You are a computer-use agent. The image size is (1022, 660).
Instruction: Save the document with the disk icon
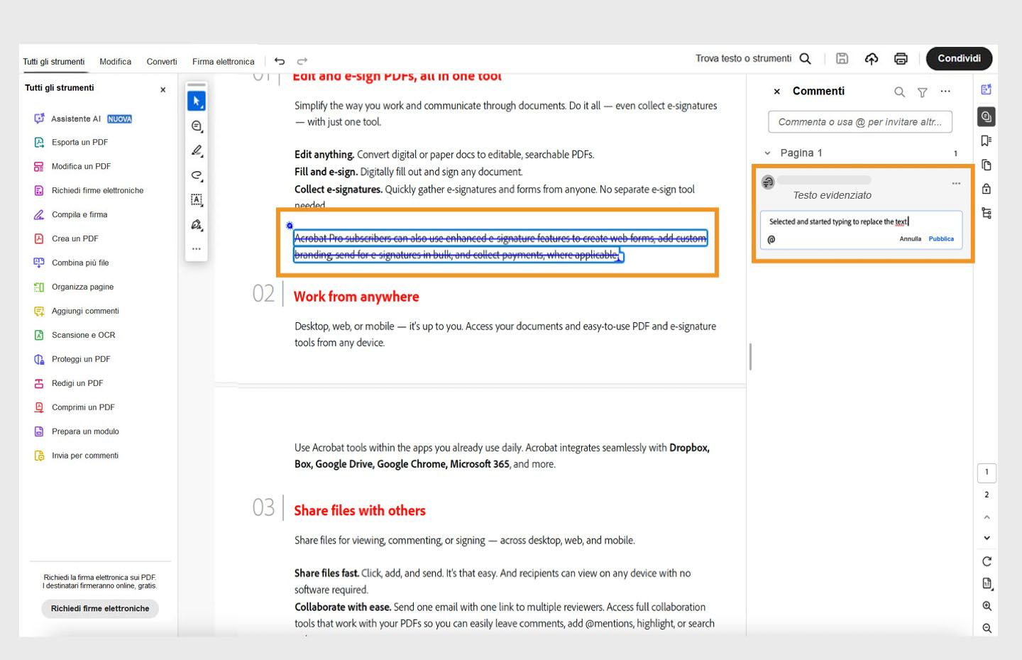[842, 59]
